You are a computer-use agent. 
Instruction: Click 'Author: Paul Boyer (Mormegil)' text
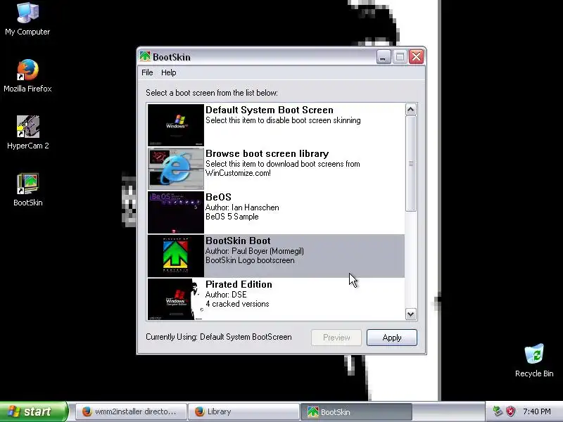(x=255, y=251)
